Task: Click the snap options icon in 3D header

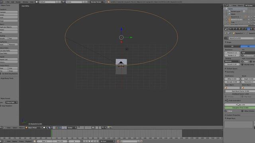Action: [104, 128]
